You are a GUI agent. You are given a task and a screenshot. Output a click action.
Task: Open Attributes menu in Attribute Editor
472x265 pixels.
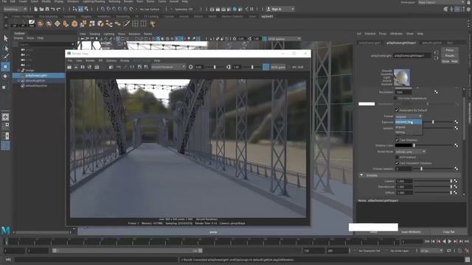click(x=396, y=34)
